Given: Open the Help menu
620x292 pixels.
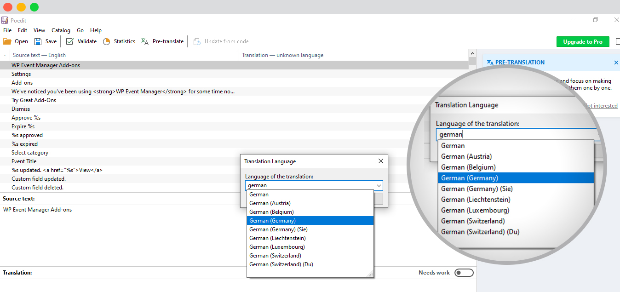Looking at the screenshot, I should pyautogui.click(x=96, y=30).
